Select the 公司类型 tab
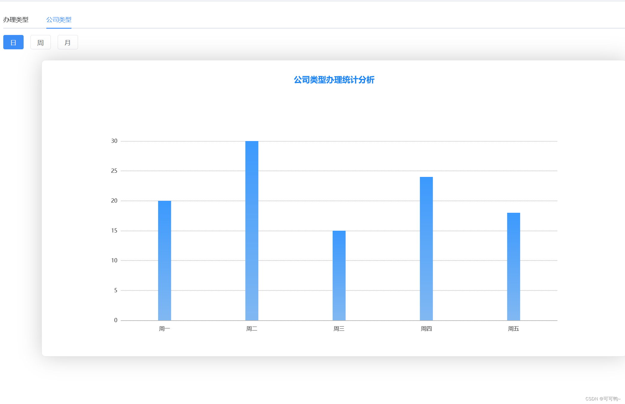625x404 pixels. (59, 20)
